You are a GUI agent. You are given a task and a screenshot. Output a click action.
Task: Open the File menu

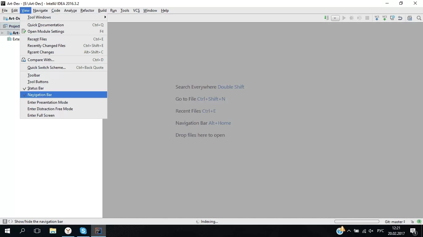point(5,10)
